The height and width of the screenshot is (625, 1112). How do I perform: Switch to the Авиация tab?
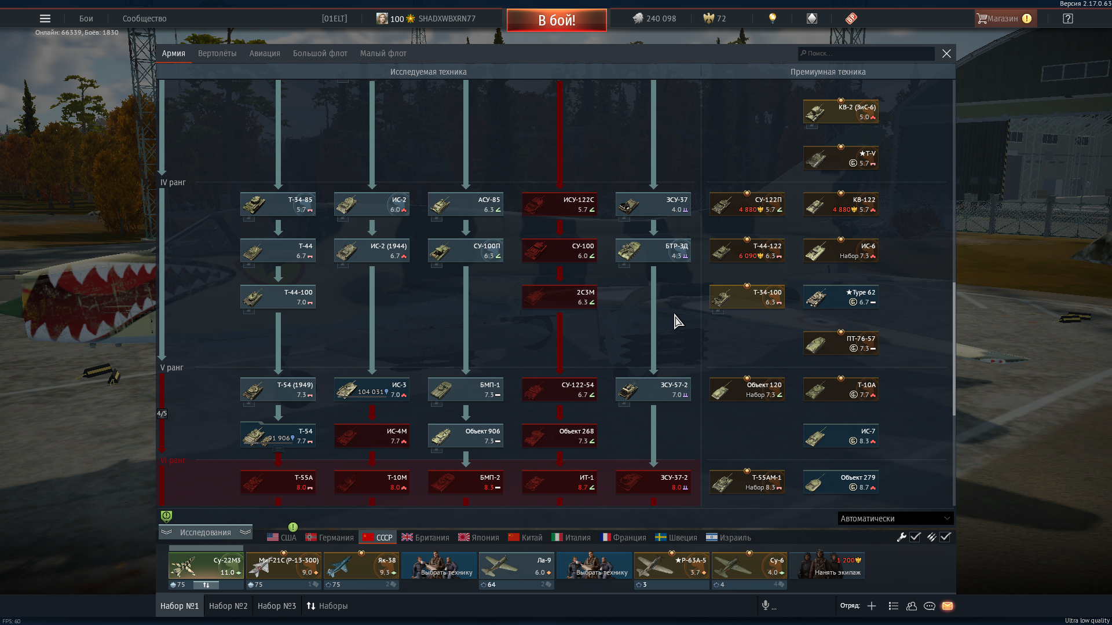(265, 53)
